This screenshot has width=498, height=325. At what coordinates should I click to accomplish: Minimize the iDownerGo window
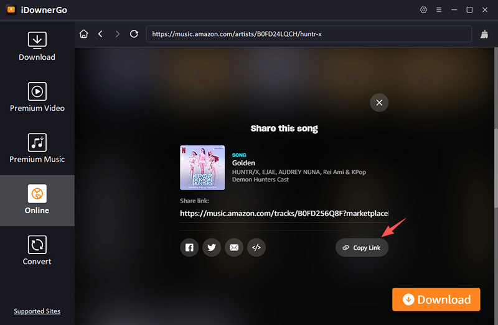[x=454, y=10]
